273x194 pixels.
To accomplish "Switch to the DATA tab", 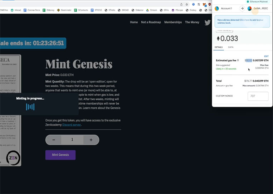I will 231,47.
